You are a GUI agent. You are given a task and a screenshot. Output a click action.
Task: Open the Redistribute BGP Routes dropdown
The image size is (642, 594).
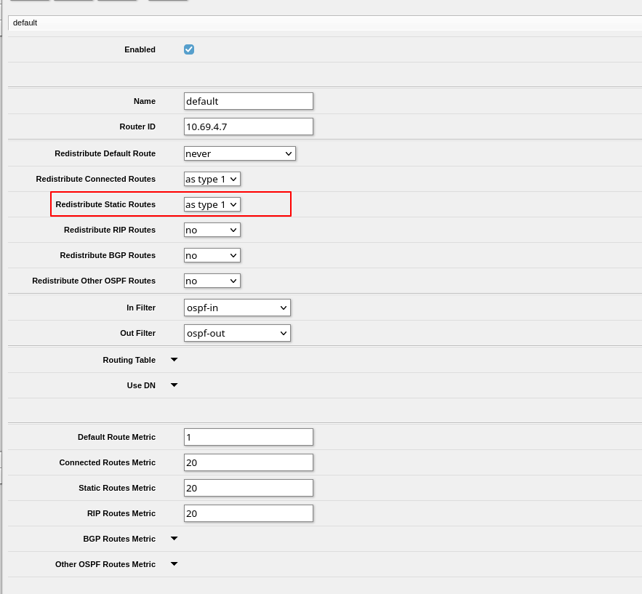(212, 255)
